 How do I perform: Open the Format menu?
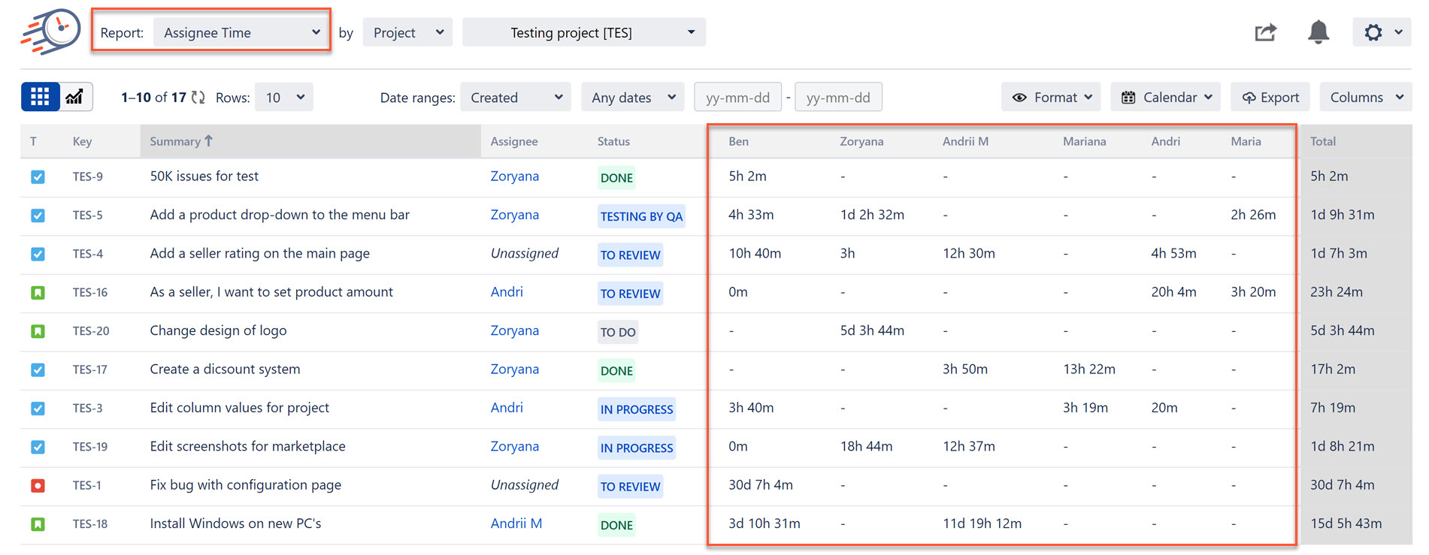pos(1051,98)
